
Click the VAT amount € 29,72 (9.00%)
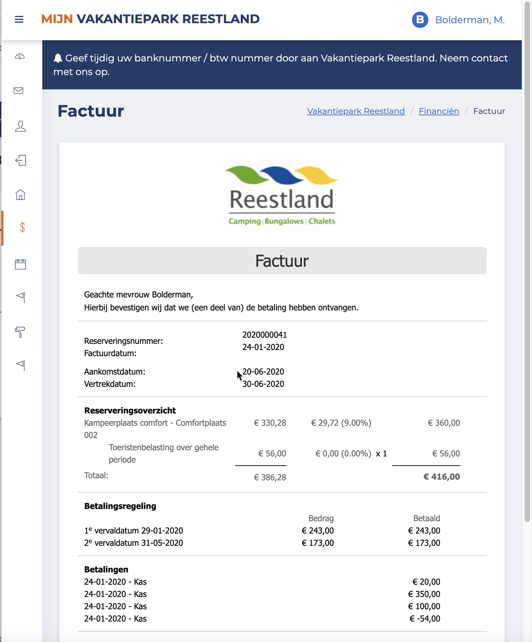click(x=341, y=423)
